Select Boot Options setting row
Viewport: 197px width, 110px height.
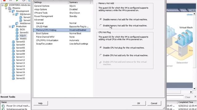coord(62,34)
